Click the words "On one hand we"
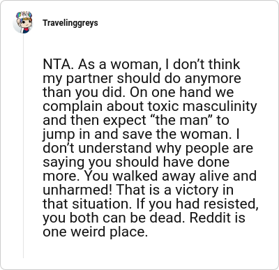Screen dimensions: 279x270 181,93
